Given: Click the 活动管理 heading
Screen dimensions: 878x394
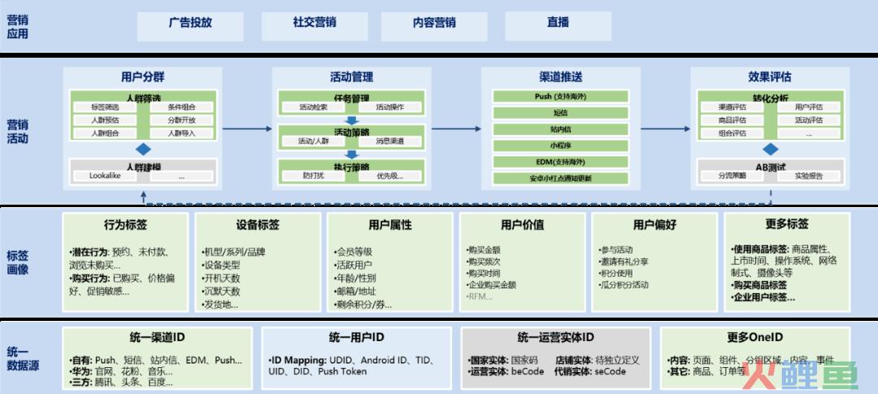Looking at the screenshot, I should pyautogui.click(x=352, y=77).
